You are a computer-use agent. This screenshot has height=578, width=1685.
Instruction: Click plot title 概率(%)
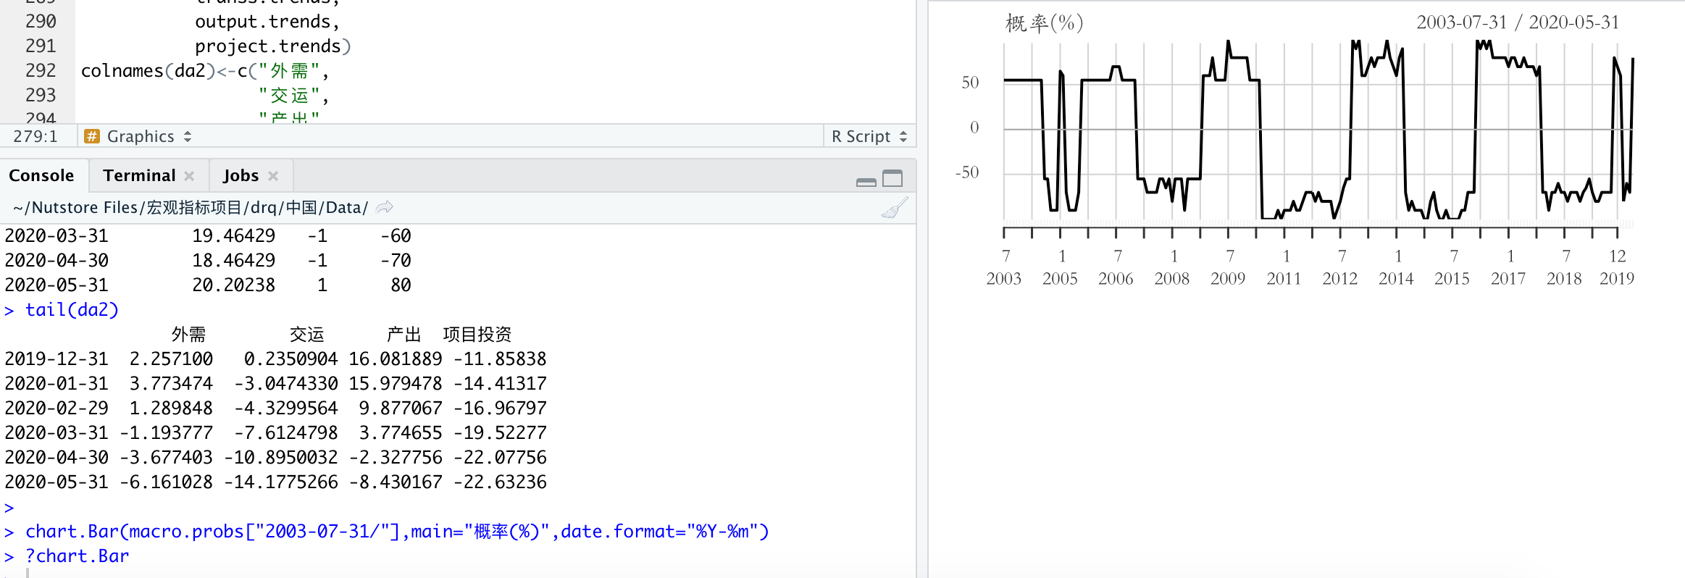pyautogui.click(x=1044, y=23)
